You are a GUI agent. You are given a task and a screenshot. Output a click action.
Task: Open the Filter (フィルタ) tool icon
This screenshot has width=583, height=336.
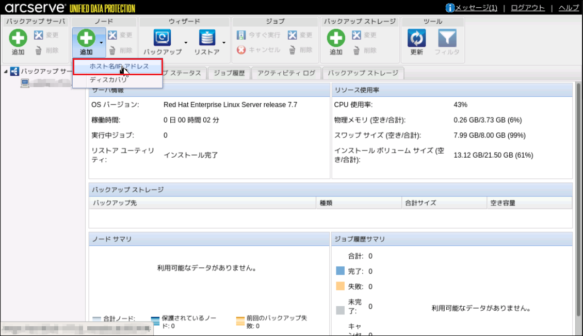coord(447,38)
